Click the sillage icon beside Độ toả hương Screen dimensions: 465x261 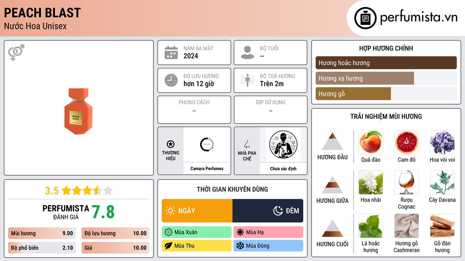click(247, 80)
